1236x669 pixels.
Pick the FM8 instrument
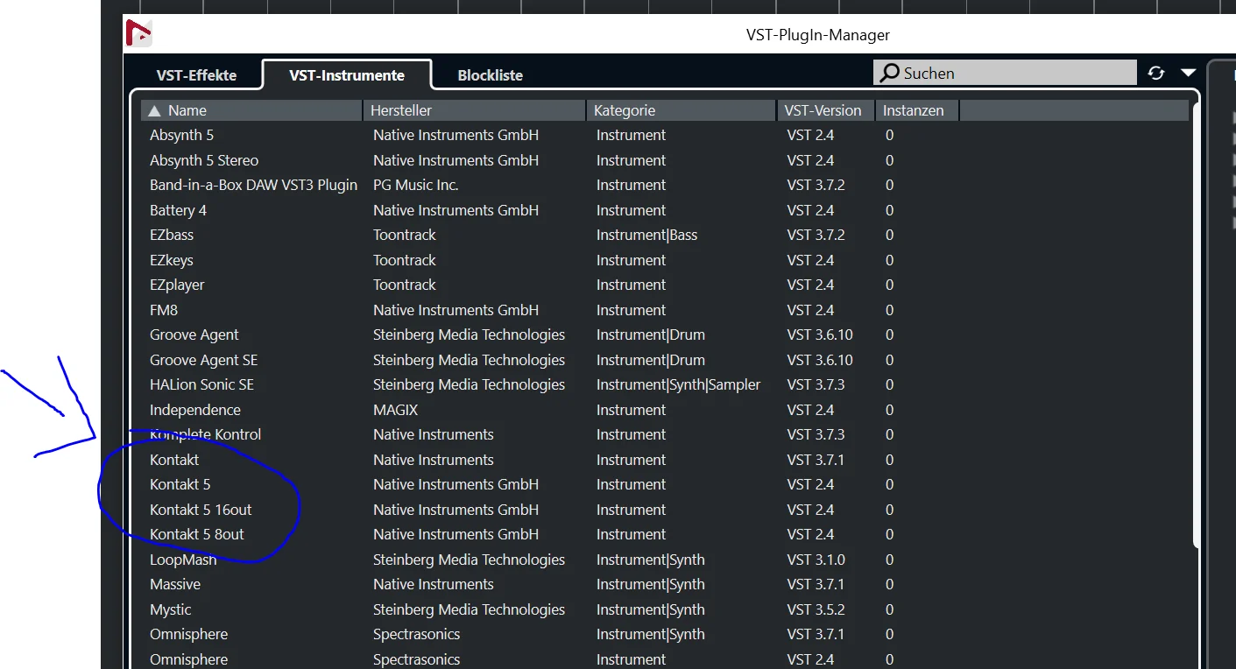(x=666, y=310)
